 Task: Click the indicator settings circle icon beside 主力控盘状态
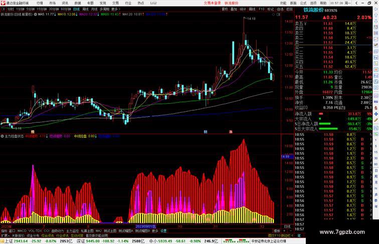[2, 136]
